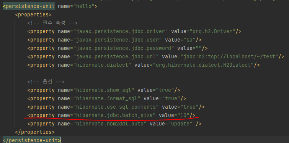The height and width of the screenshot is (143, 289).
Task: Click the "update" value
Action: click(180, 124)
